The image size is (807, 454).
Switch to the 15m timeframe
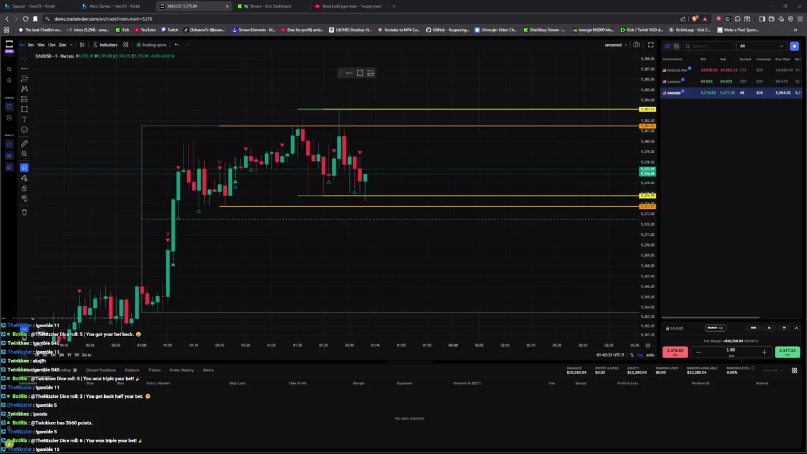(51, 45)
